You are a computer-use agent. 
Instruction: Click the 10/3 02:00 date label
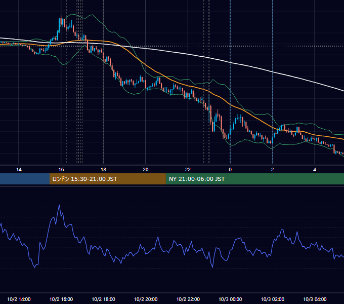click(x=273, y=299)
